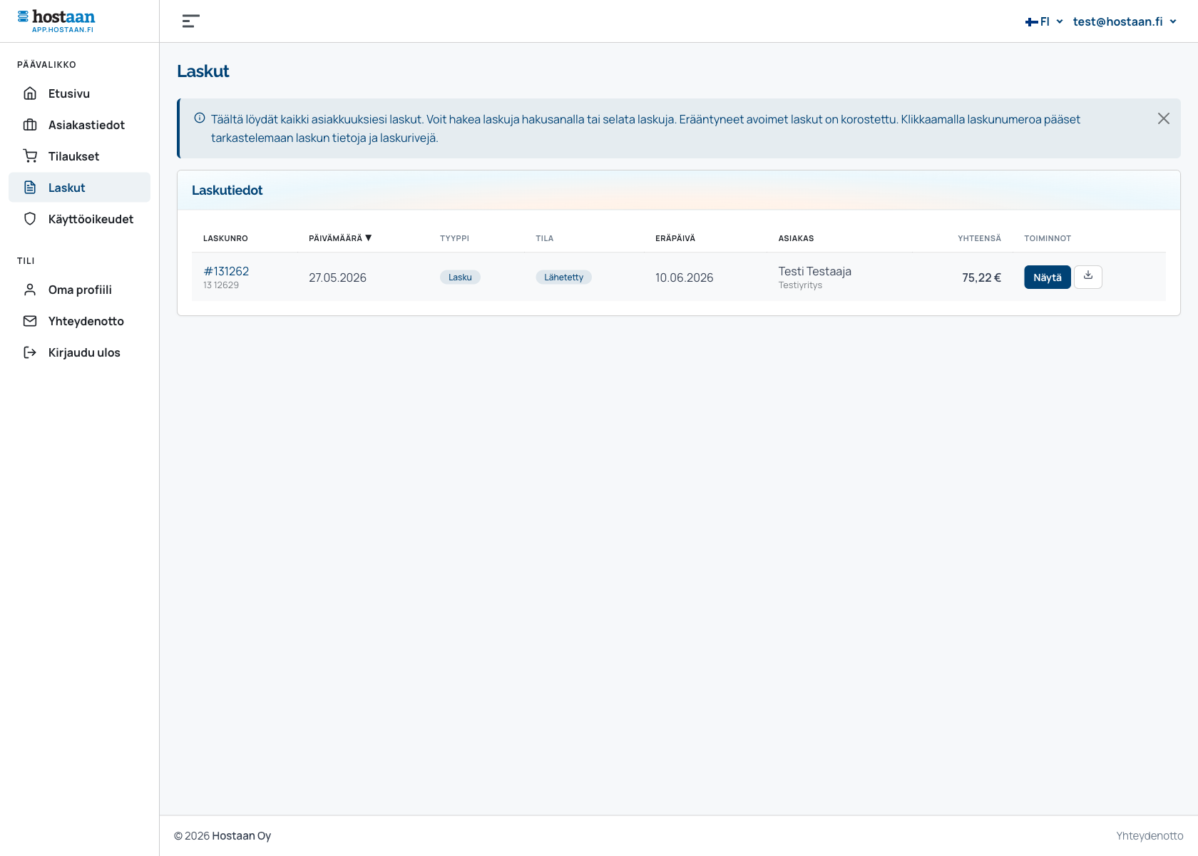Screen dimensions: 1198x856
Task: Click the Oma profiili person icon
Action: pyautogui.click(x=30, y=290)
